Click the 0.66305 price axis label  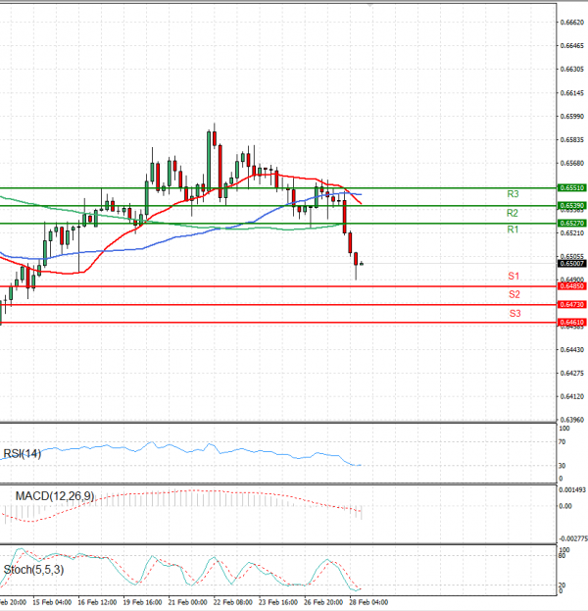click(x=572, y=70)
